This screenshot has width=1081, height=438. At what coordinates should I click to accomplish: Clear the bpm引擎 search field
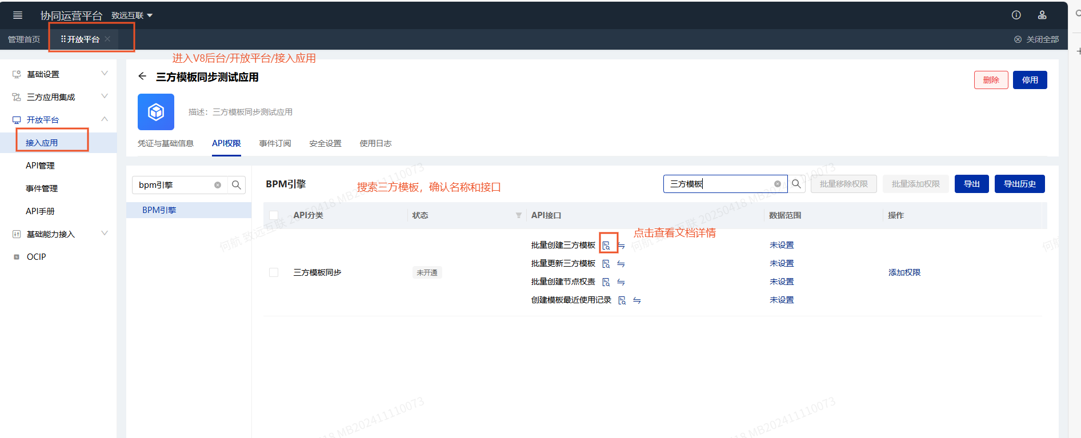click(x=218, y=185)
